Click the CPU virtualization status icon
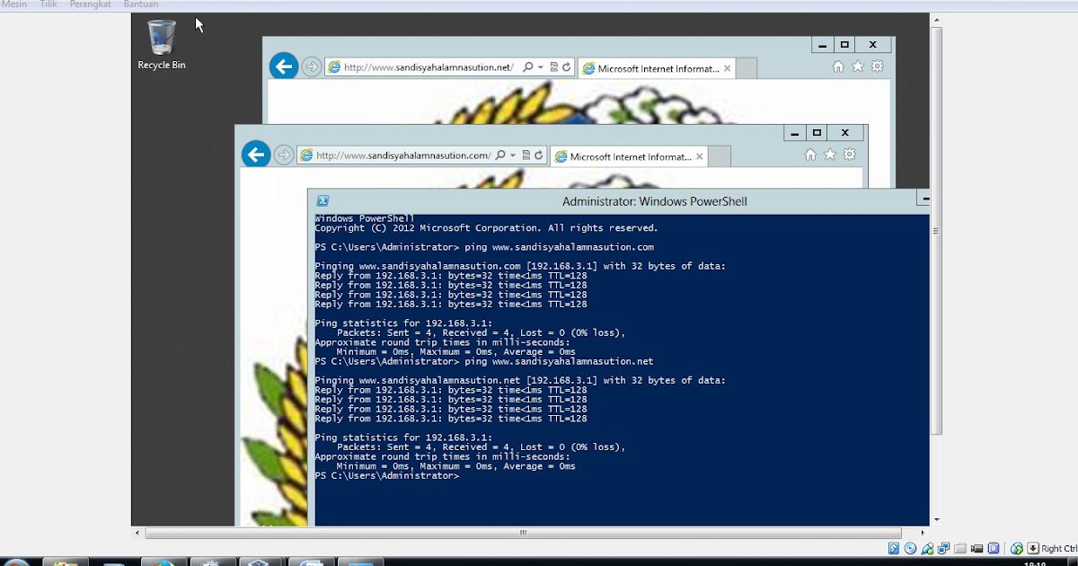Screen dimensions: 1078x566 994,548
